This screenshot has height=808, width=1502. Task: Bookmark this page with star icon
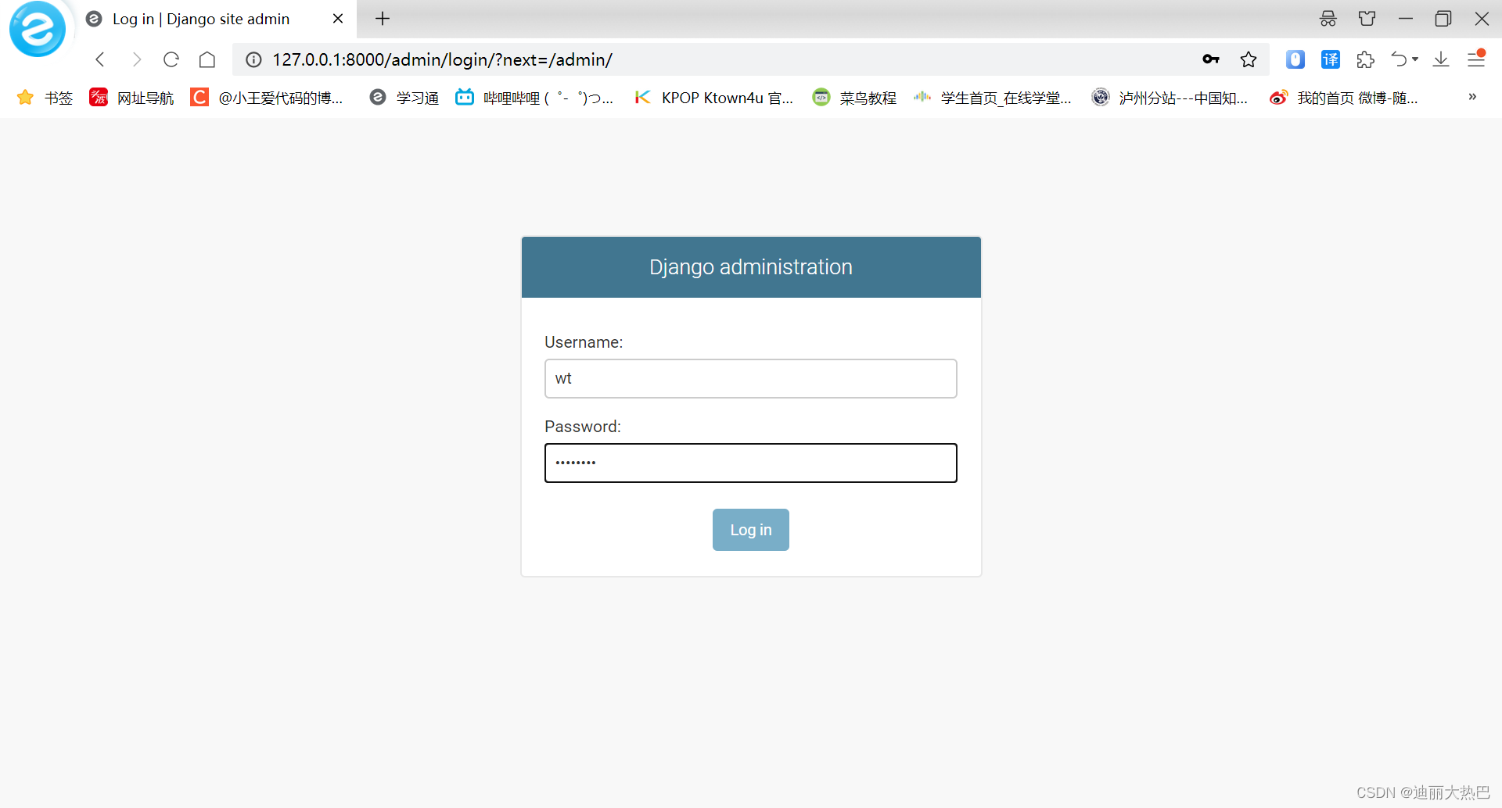point(1249,59)
